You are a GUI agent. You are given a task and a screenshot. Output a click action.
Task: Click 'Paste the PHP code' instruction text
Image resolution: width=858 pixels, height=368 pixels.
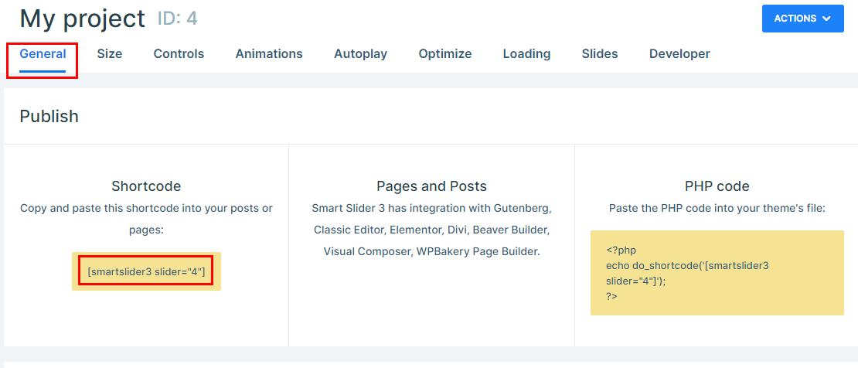click(x=717, y=208)
